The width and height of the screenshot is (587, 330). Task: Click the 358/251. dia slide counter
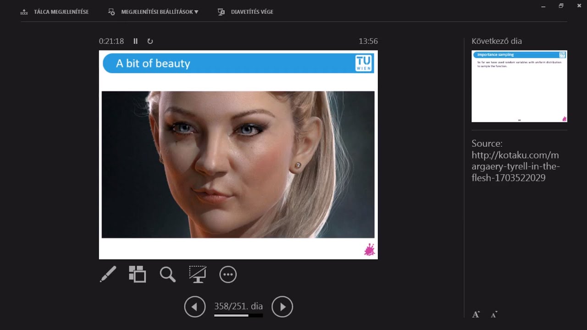coord(238,306)
